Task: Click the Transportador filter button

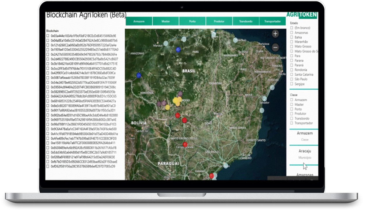Action: coord(272,21)
